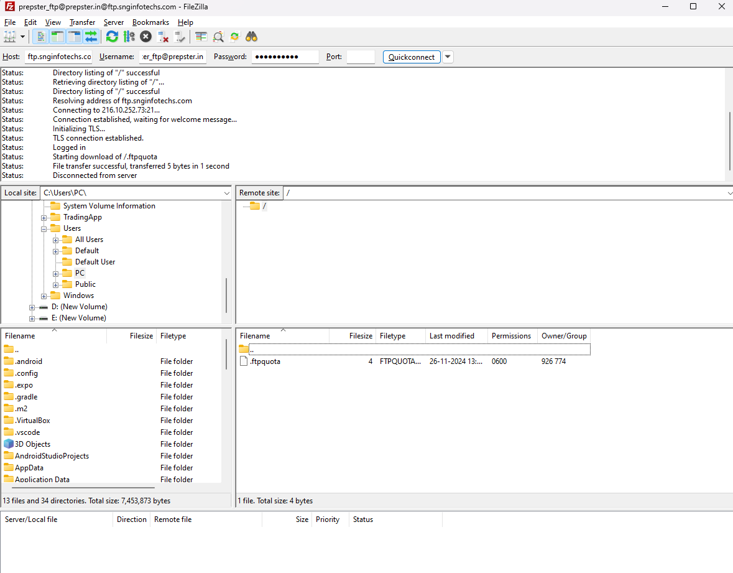Click the message log vertical scrollbar
This screenshot has height=573, width=733.
(729, 141)
